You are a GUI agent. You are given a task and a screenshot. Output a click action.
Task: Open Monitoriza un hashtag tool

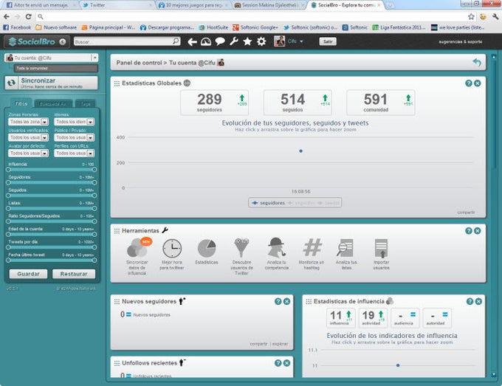[x=312, y=254]
